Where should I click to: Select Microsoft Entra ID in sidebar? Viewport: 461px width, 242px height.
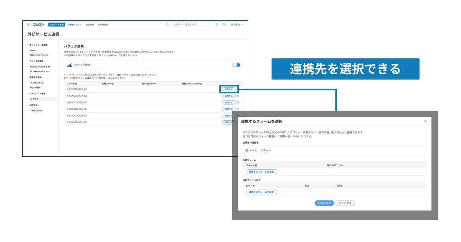(40, 66)
